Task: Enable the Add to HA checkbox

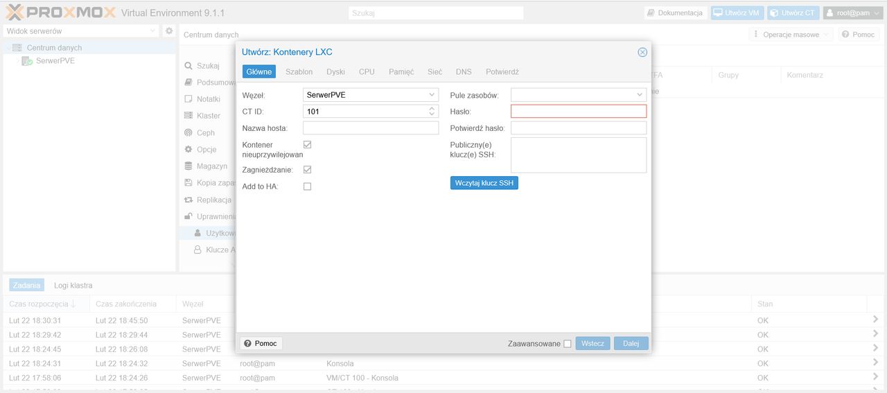Action: [307, 186]
